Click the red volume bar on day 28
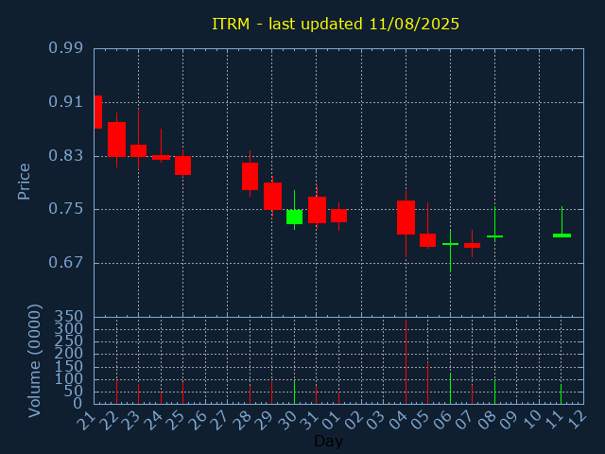Screen dimensions: 605x454 coord(250,394)
